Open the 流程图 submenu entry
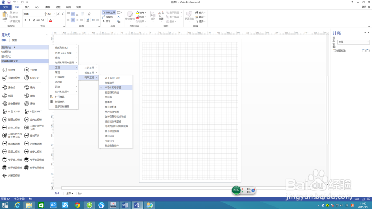Viewport: 372px width, 209px height. tap(64, 82)
